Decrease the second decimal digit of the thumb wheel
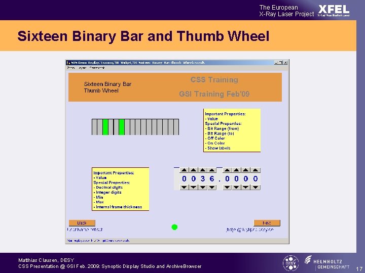The image size is (365, 273). click(x=237, y=187)
